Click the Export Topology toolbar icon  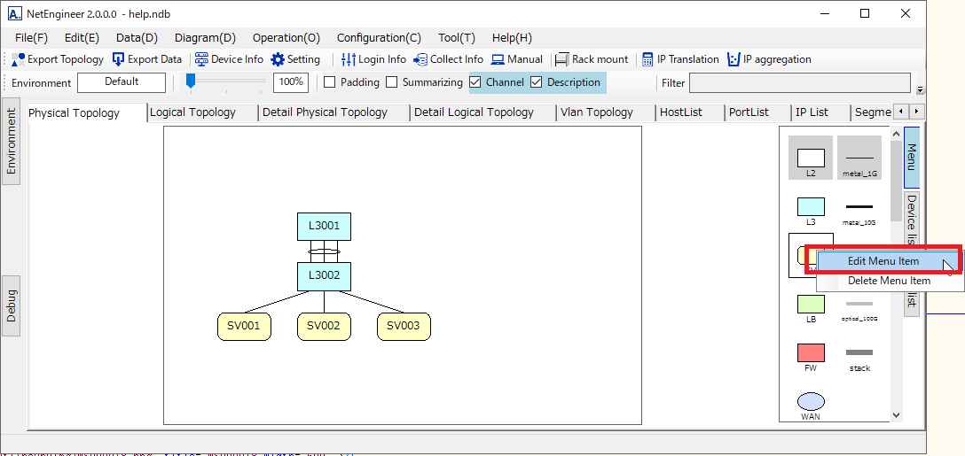(x=19, y=59)
